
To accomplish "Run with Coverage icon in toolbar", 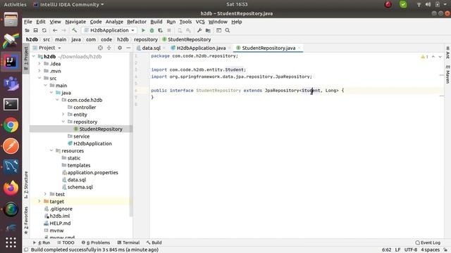I will click(x=161, y=30).
